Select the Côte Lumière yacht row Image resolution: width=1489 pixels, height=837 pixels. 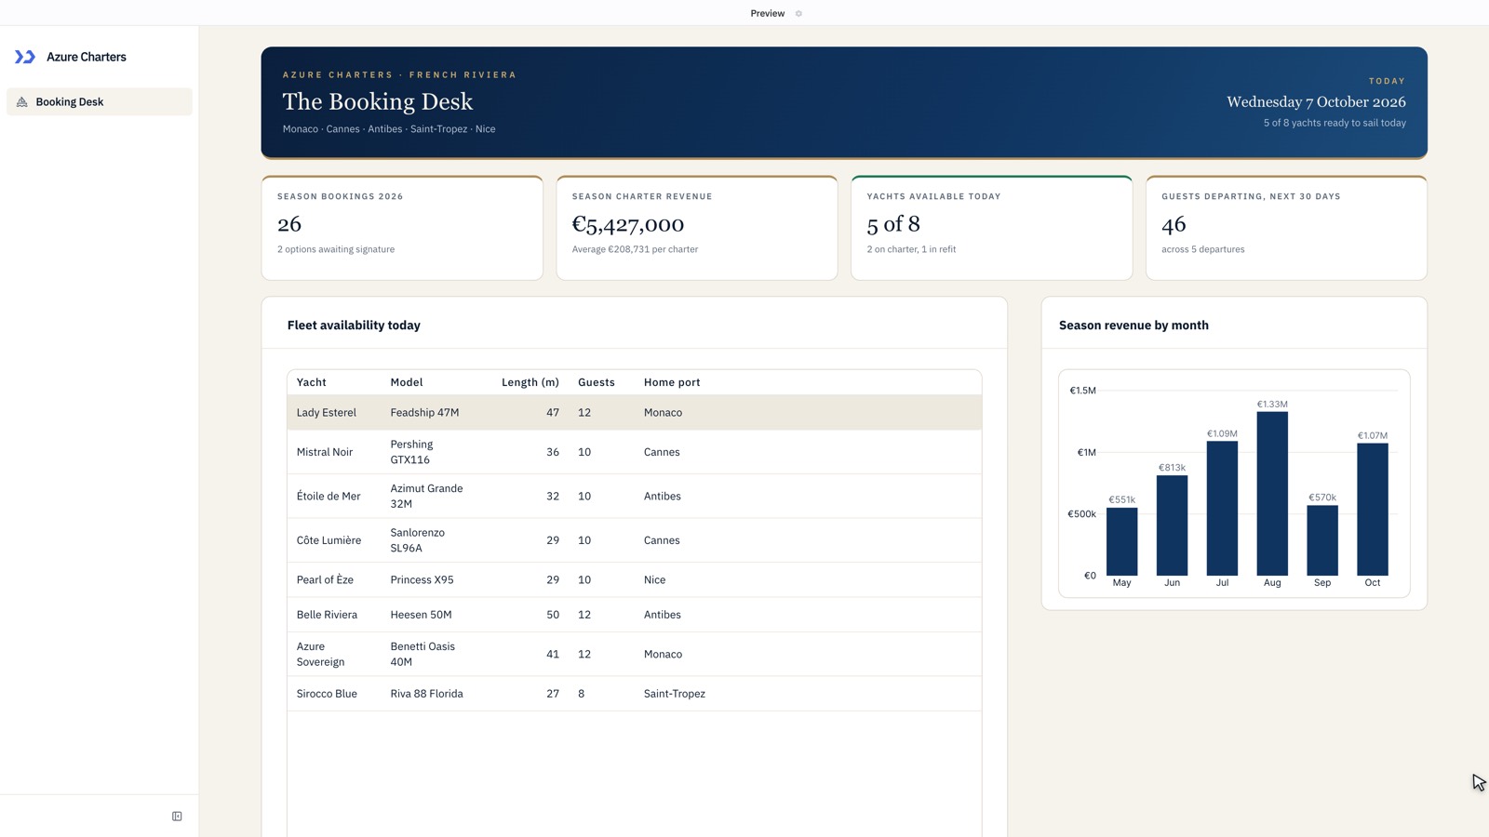click(635, 540)
